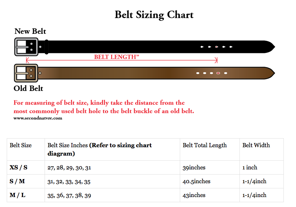
Task: Click the Old Belt tan buckle
Action: (x=26, y=73)
